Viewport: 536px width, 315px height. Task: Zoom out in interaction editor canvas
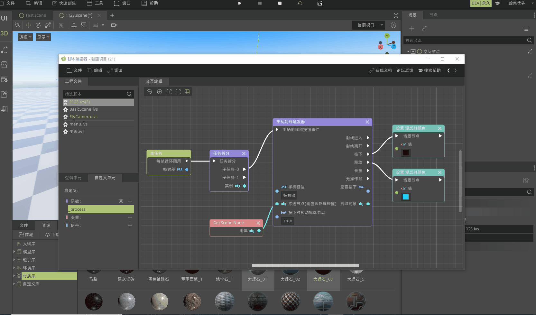click(x=149, y=92)
